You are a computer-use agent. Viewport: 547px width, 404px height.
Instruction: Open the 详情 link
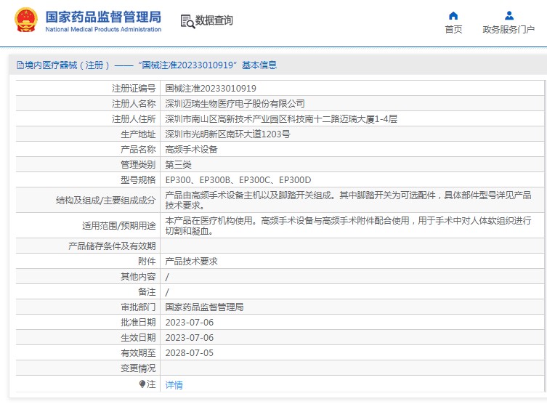point(174,385)
